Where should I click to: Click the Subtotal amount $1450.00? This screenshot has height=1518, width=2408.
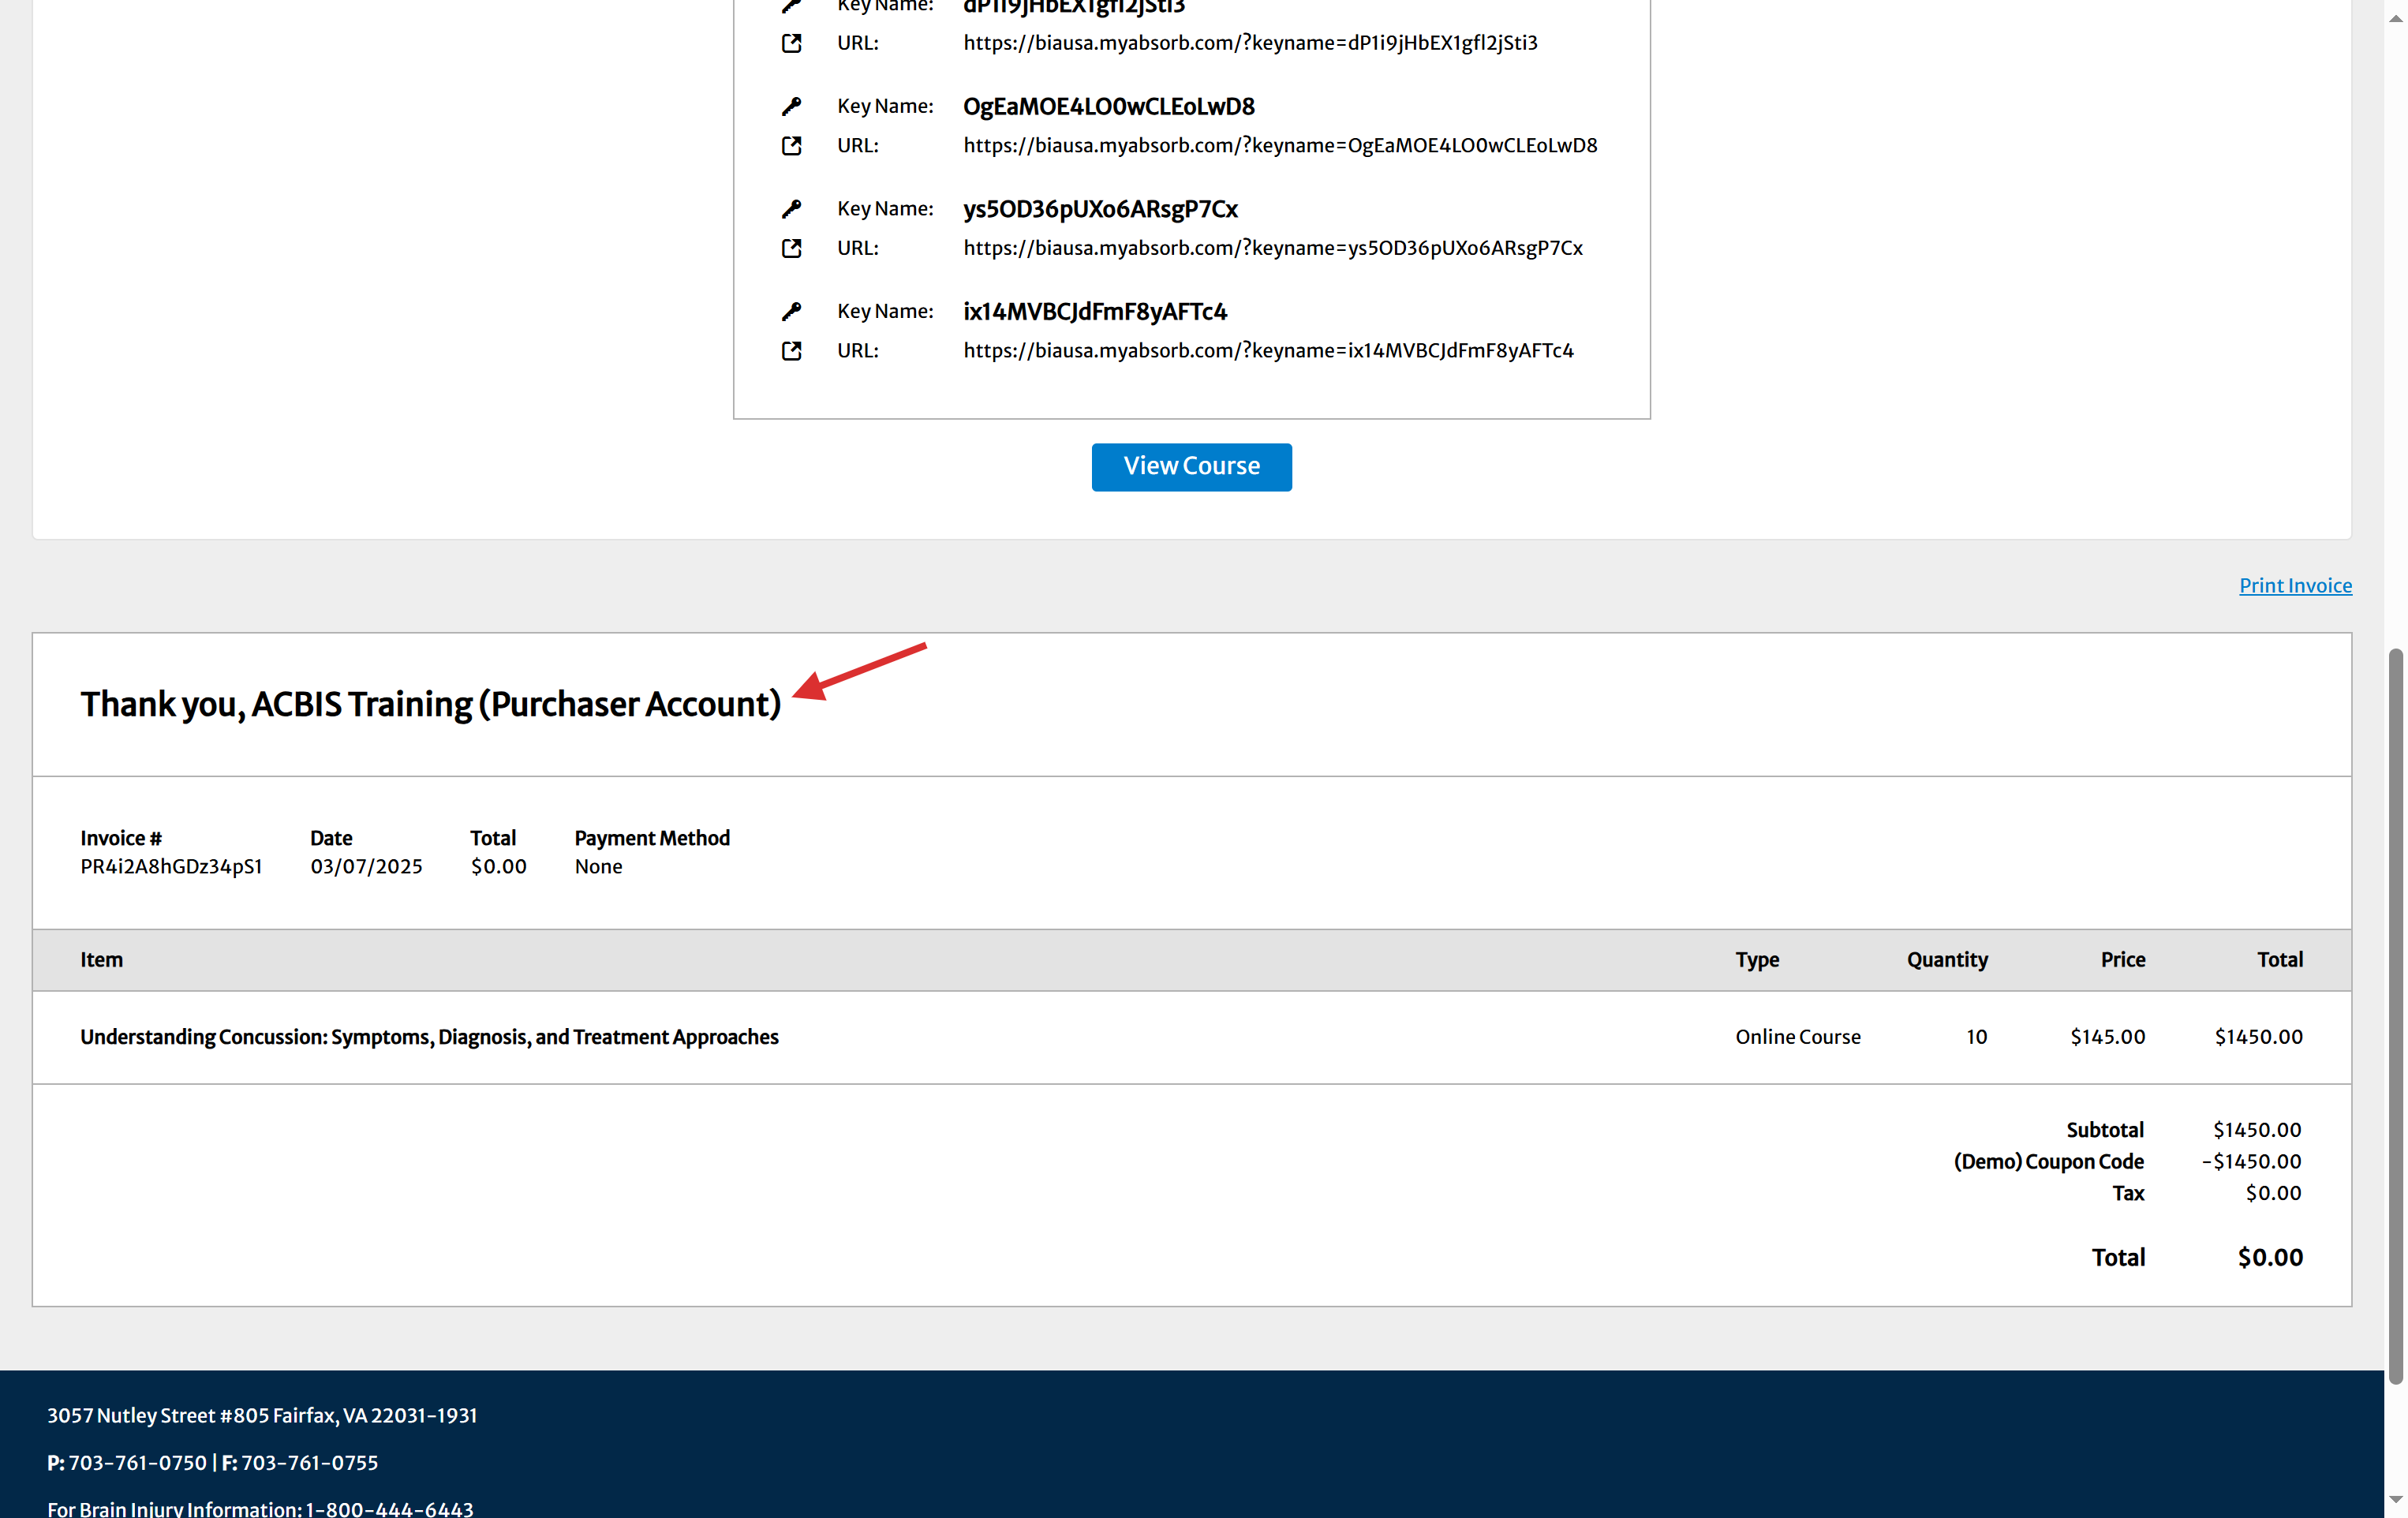[2257, 1130]
